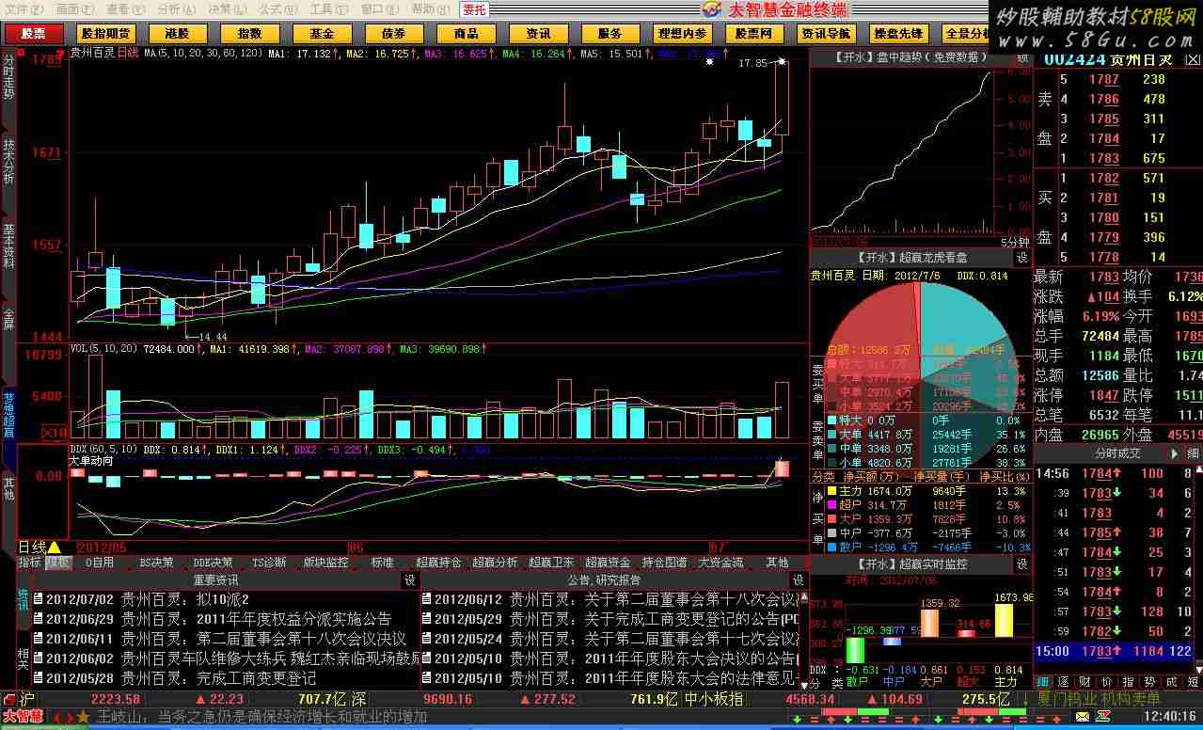Open the 理想内参 toolbar button
This screenshot has width=1203, height=730.
(x=682, y=34)
